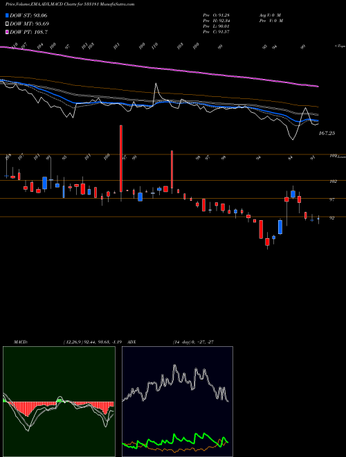Click the 102 price level label
The image size is (346, 457).
[333, 181]
